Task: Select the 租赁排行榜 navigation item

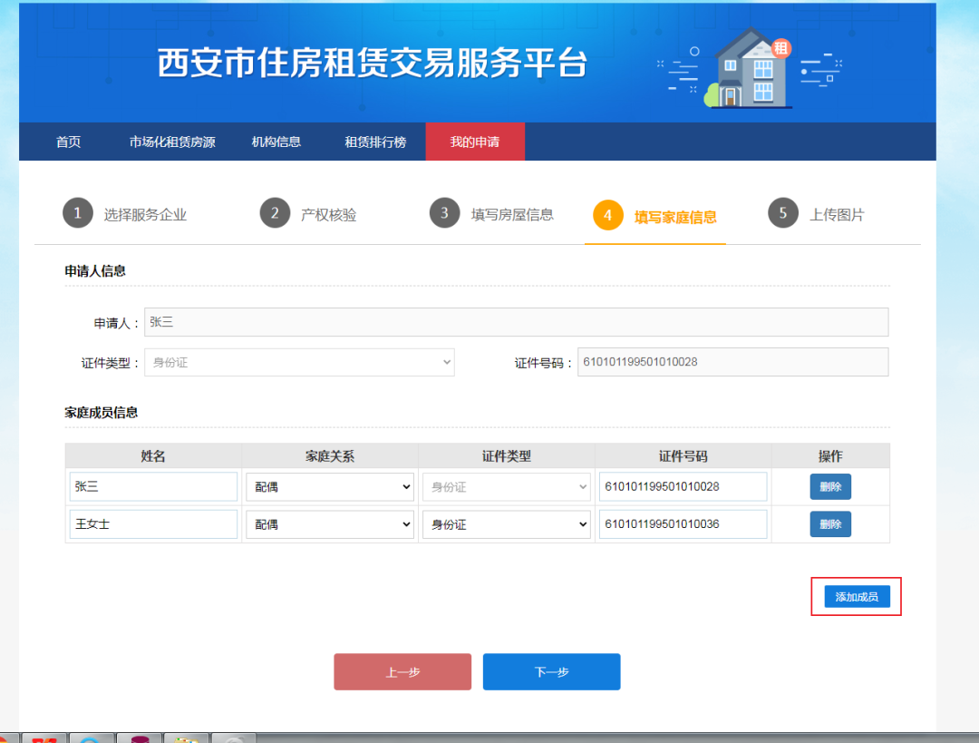Action: coord(375,142)
